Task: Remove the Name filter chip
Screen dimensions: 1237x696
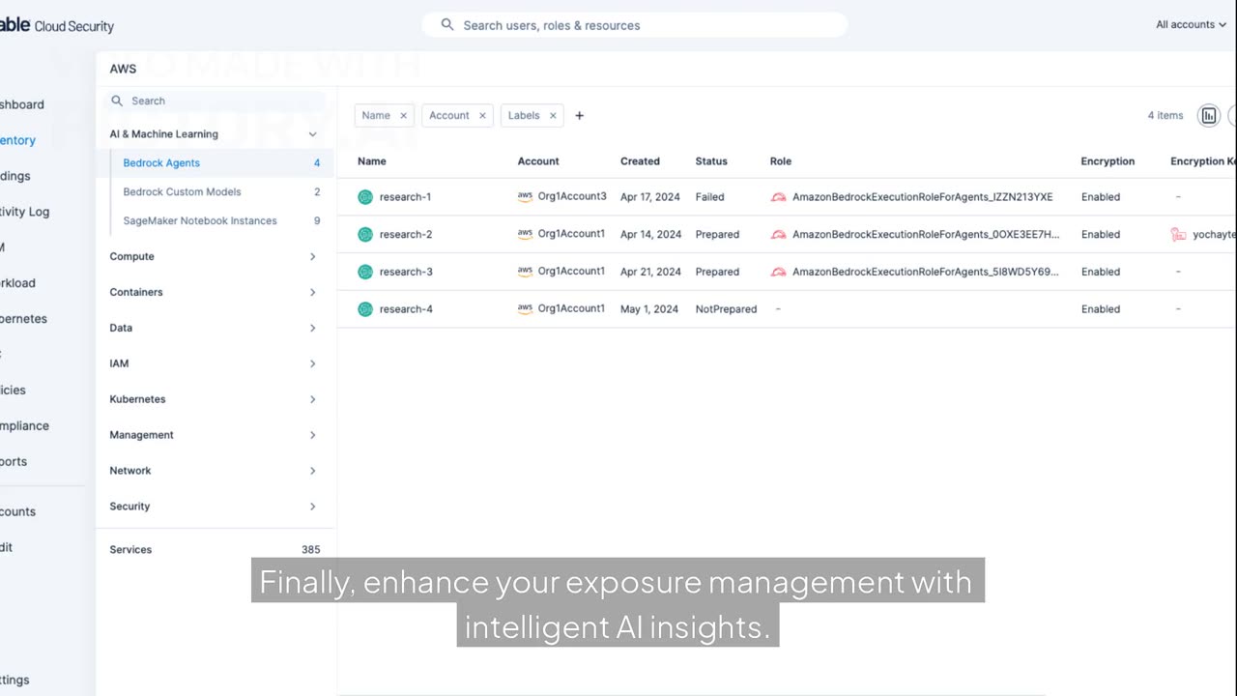Action: point(404,116)
